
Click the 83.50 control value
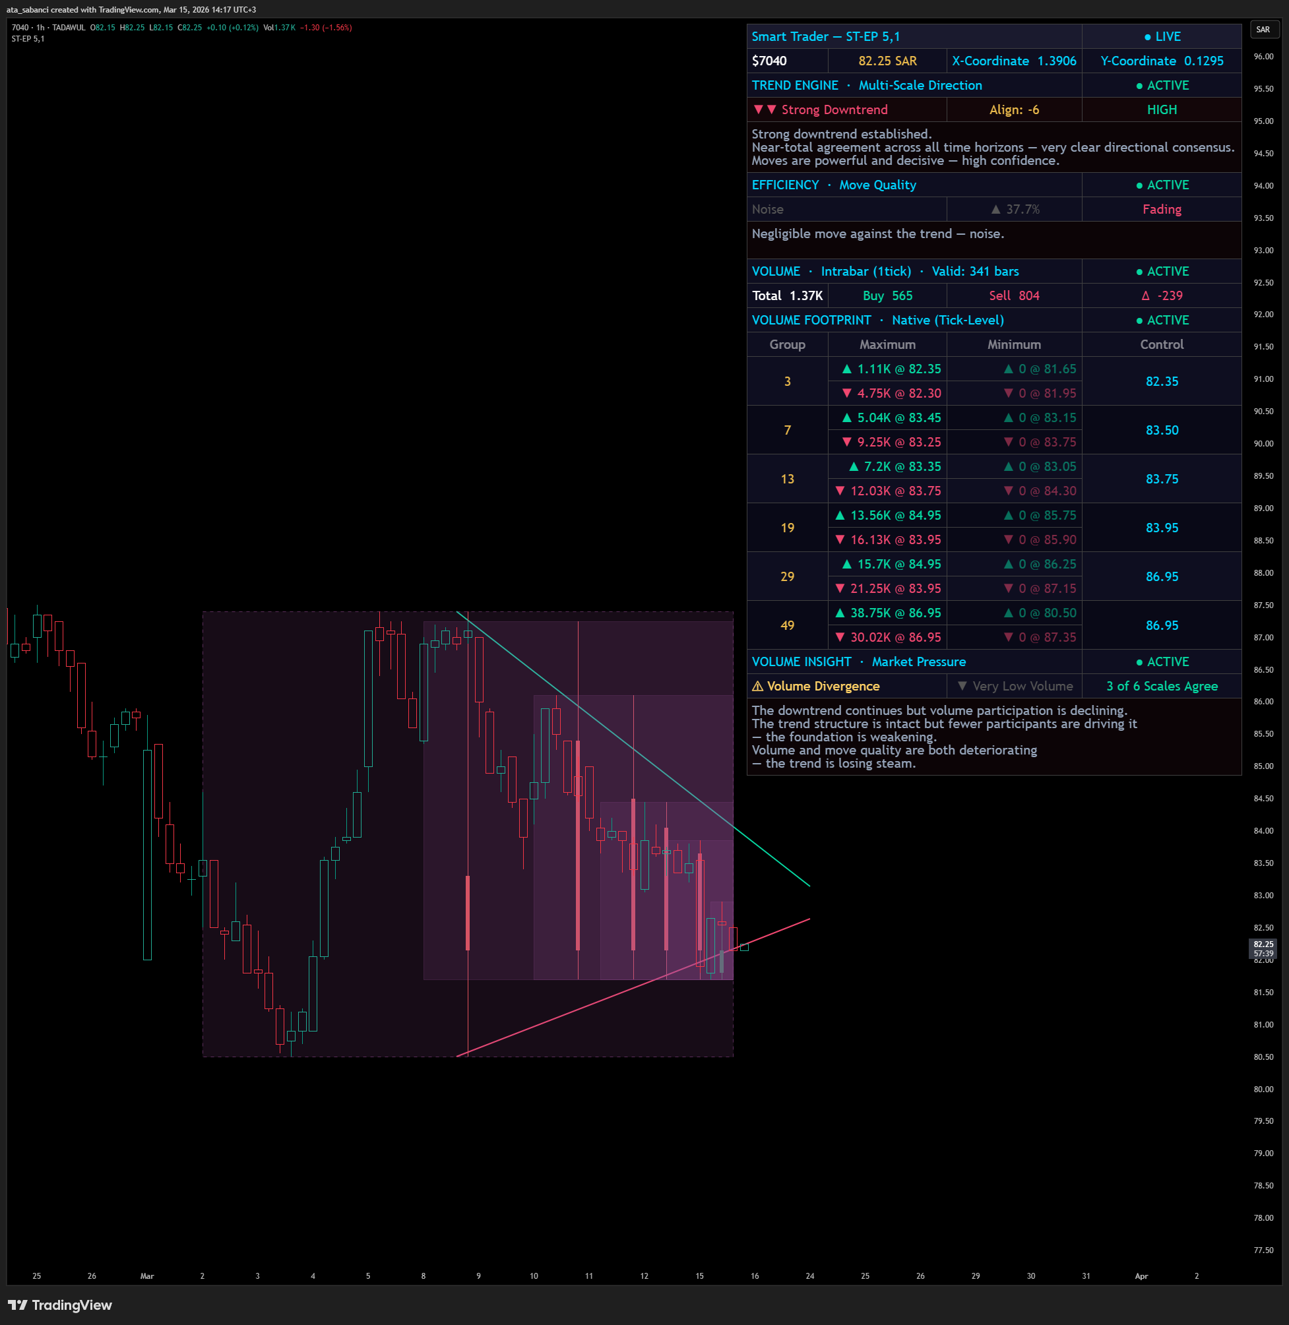pos(1162,430)
